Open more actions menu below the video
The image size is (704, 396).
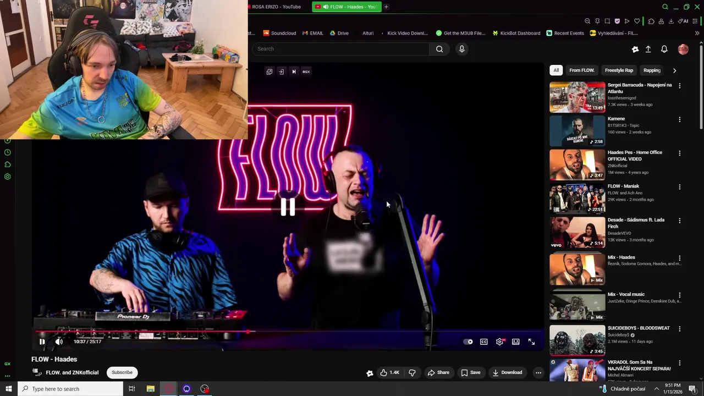(x=538, y=372)
